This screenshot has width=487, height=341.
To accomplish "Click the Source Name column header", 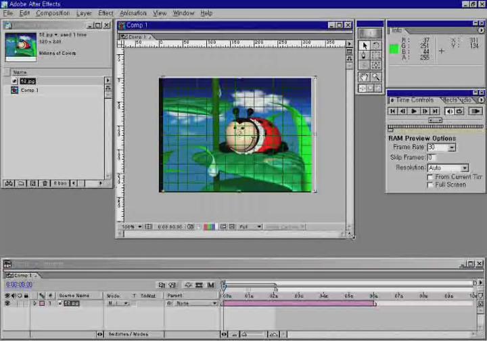I will point(74,296).
